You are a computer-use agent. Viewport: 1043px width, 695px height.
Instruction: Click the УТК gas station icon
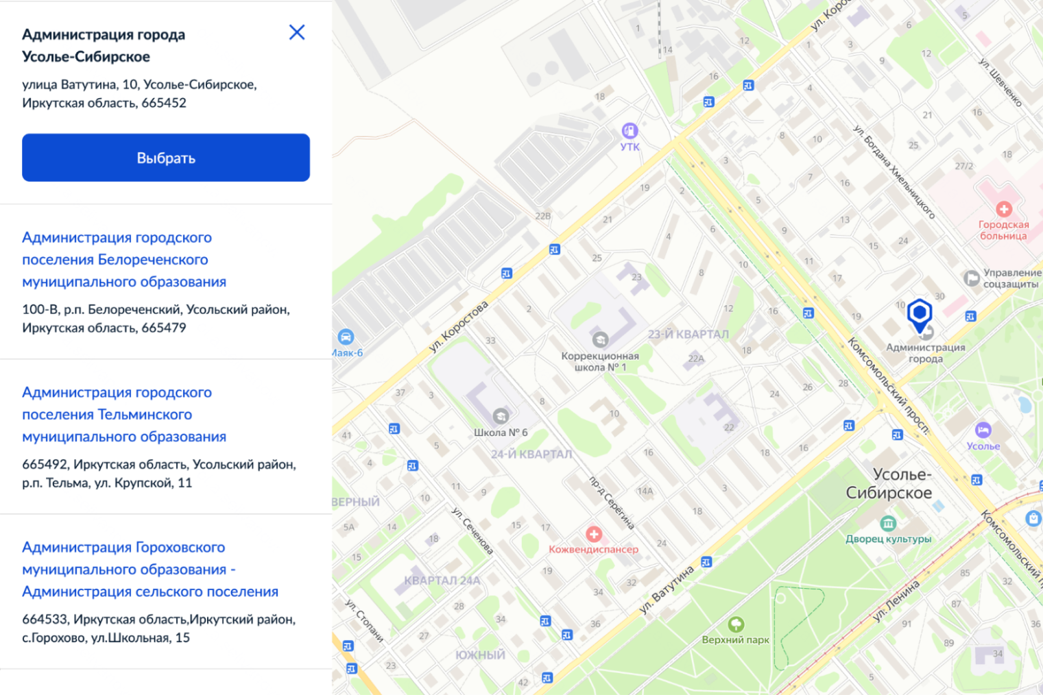click(x=630, y=130)
